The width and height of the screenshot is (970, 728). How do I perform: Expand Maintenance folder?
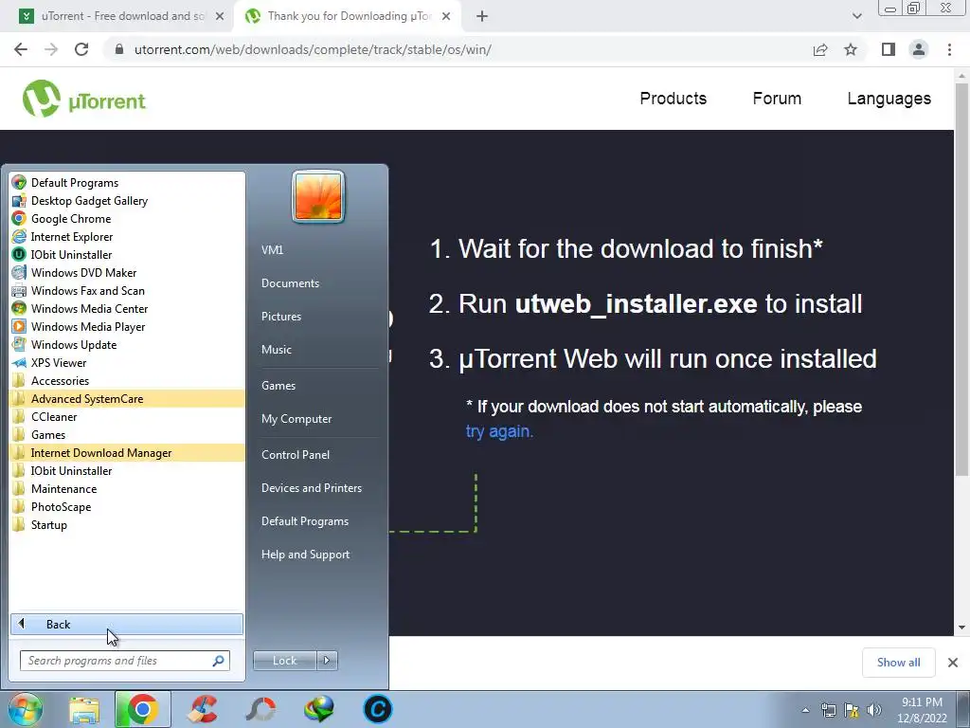[x=127, y=488]
